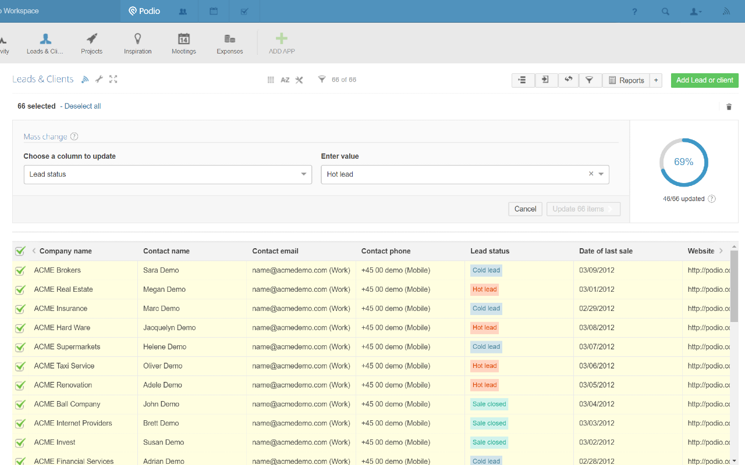
Task: Click the help question mark in header
Action: [x=635, y=11]
